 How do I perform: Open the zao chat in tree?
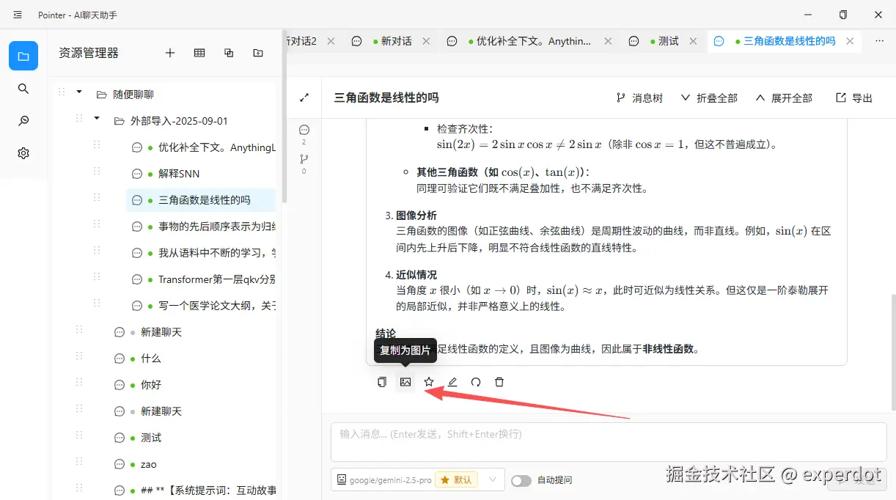[x=192, y=464]
